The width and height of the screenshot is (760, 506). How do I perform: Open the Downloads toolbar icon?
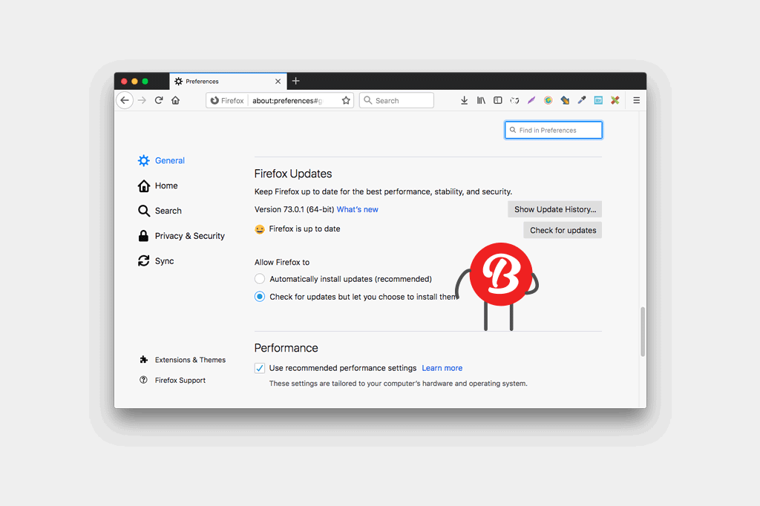(x=464, y=100)
